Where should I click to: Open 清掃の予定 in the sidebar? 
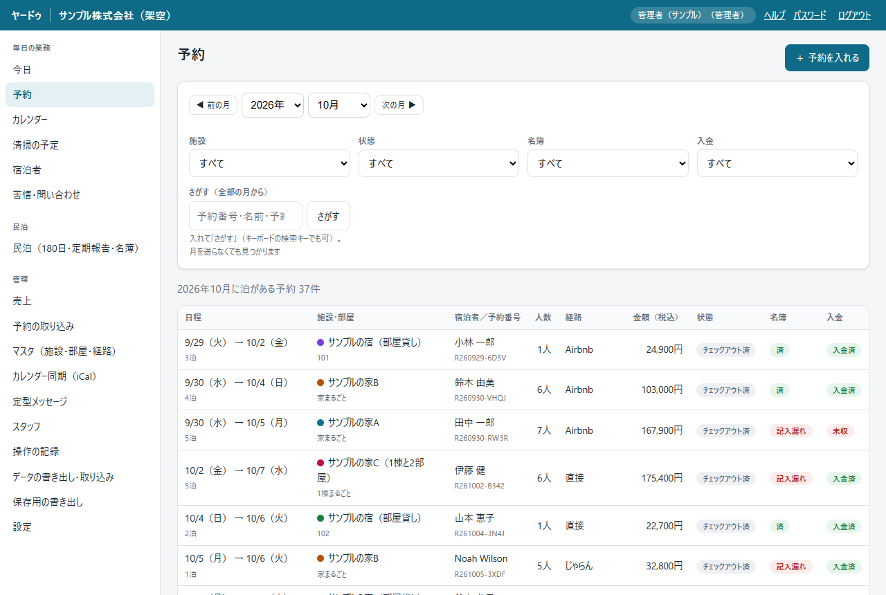point(80,145)
